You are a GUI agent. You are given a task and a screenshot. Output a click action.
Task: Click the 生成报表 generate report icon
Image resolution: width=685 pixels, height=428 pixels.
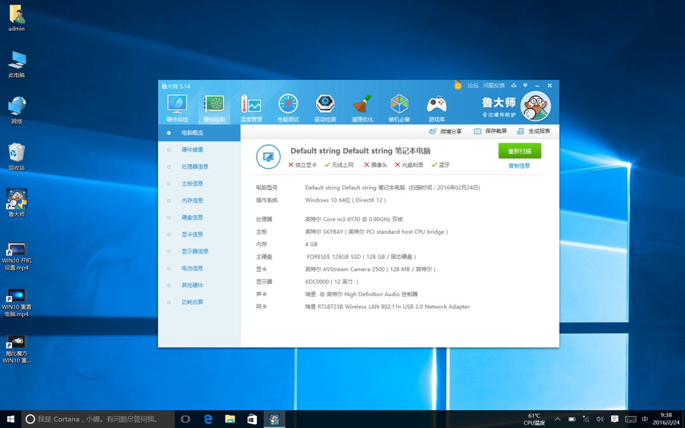(x=520, y=131)
